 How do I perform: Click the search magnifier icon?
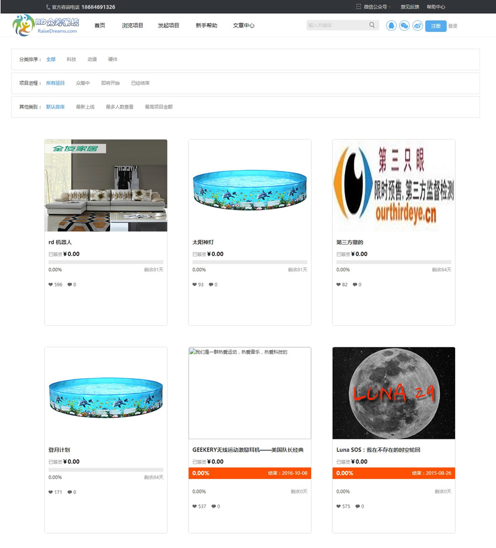coord(372,25)
